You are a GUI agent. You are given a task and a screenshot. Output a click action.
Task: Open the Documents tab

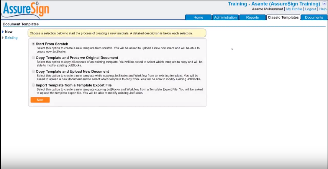[x=314, y=17]
